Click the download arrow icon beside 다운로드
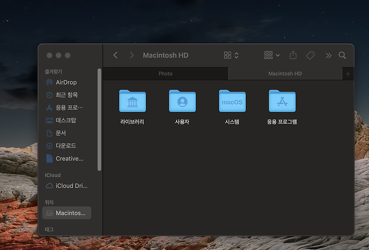Image resolution: width=369 pixels, height=250 pixels. tap(49, 146)
